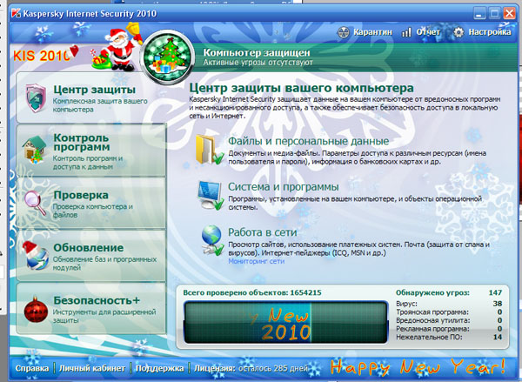Click the globe with Santa hat icon

(x=36, y=256)
